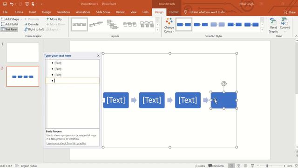Open Learn more about SmartArt graphics link
This screenshot has height=168, width=298.
click(66, 143)
